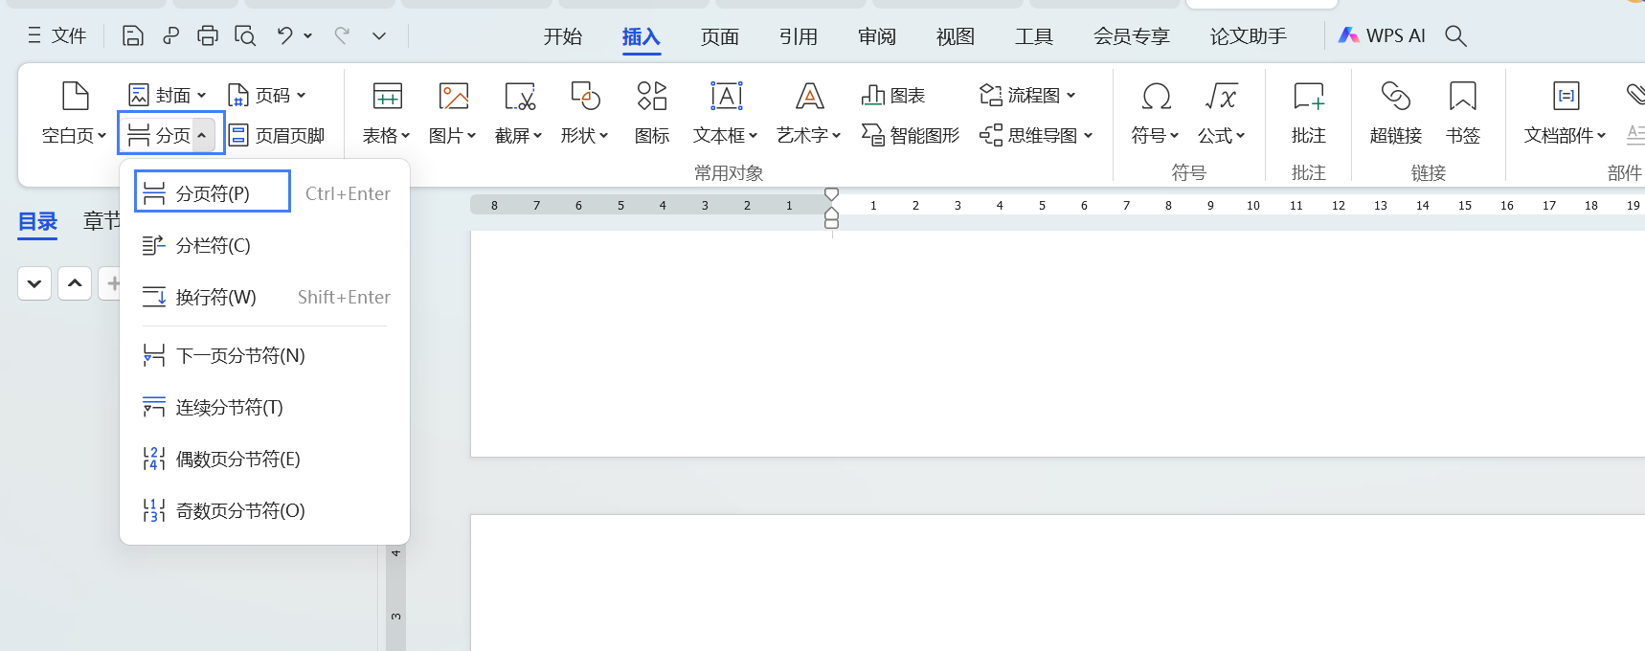Select 分栏符(C) column break
The height and width of the screenshot is (651, 1645).
click(264, 245)
